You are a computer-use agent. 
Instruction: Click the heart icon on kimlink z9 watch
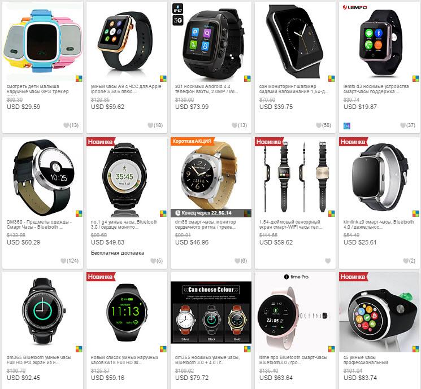click(406, 261)
